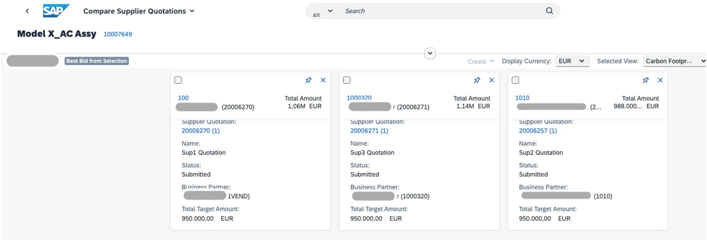Click the SAP logo
Viewport: 707px width, 240px height.
point(56,10)
